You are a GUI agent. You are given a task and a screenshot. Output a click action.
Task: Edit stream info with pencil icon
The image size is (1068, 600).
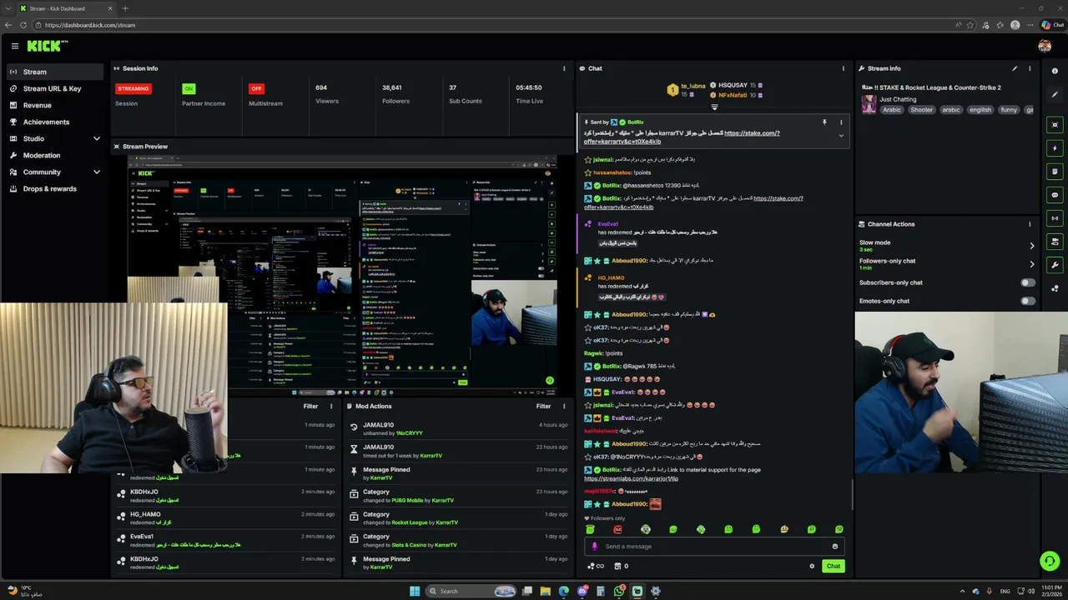(x=1015, y=68)
